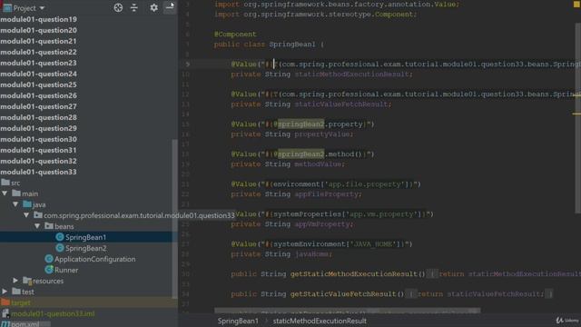
Task: Click the 'JAVA_HOME' string
Action: click(x=373, y=244)
